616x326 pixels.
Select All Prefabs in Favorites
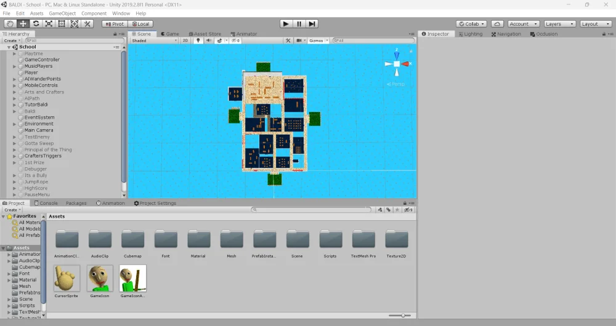click(x=26, y=236)
